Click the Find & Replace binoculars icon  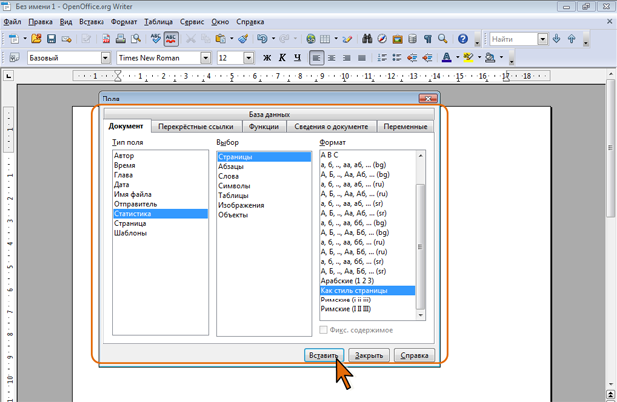[x=367, y=39]
